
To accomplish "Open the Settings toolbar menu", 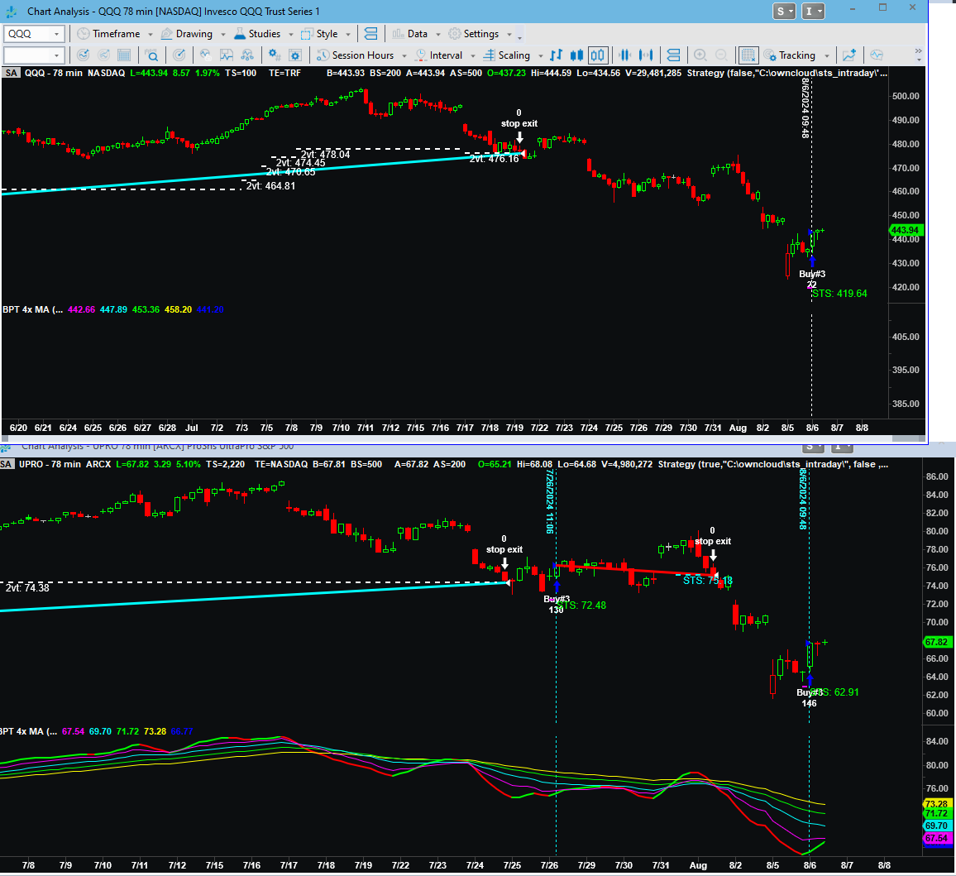I will (x=474, y=34).
